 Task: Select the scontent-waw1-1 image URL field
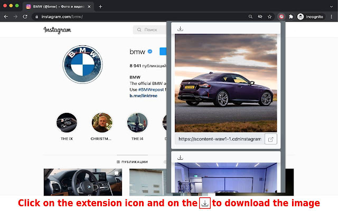click(220, 139)
